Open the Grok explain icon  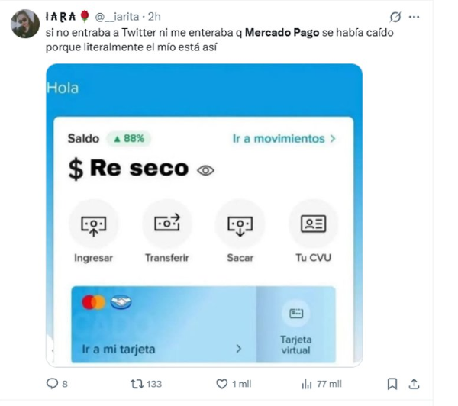(395, 17)
